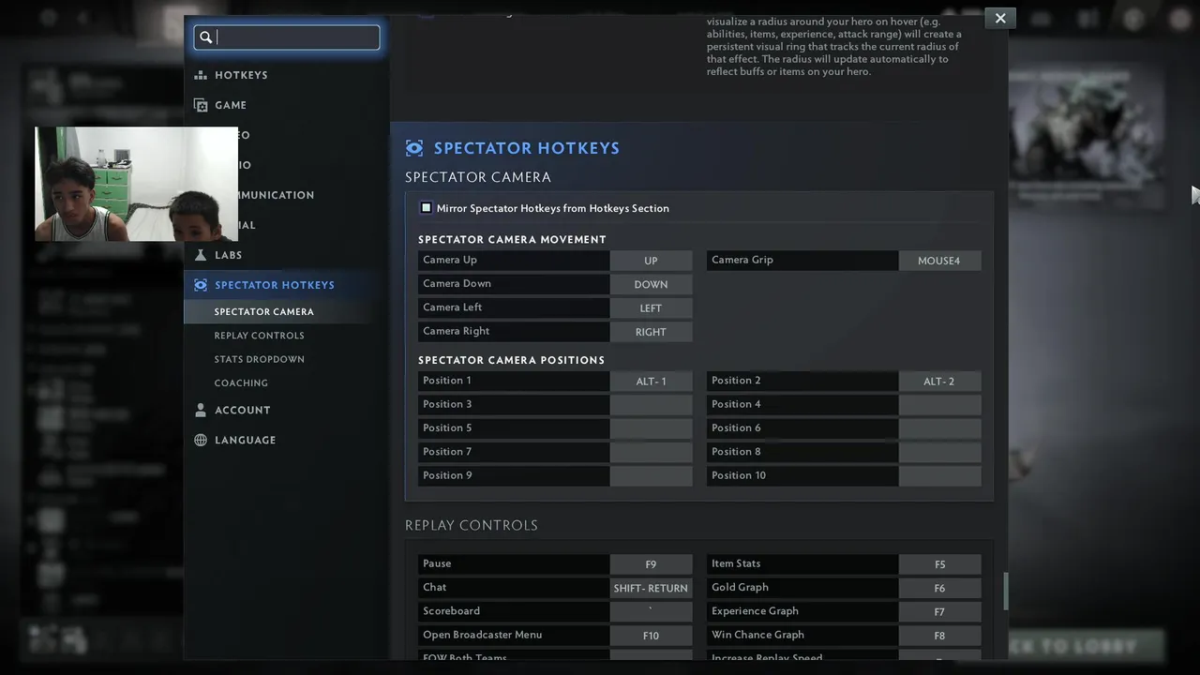This screenshot has height=675, width=1200.
Task: Jump to Replay Controls subsection
Action: pos(260,336)
